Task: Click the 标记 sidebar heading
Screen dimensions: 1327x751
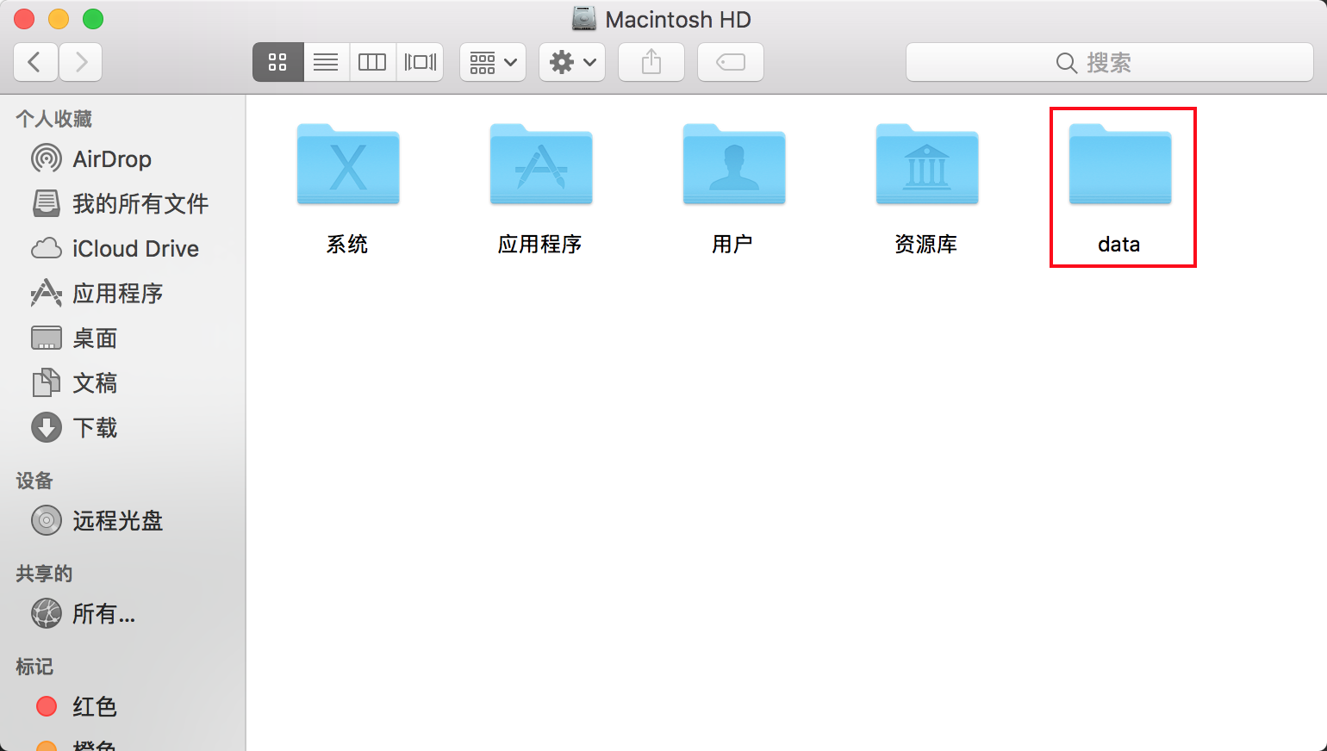Action: point(34,667)
